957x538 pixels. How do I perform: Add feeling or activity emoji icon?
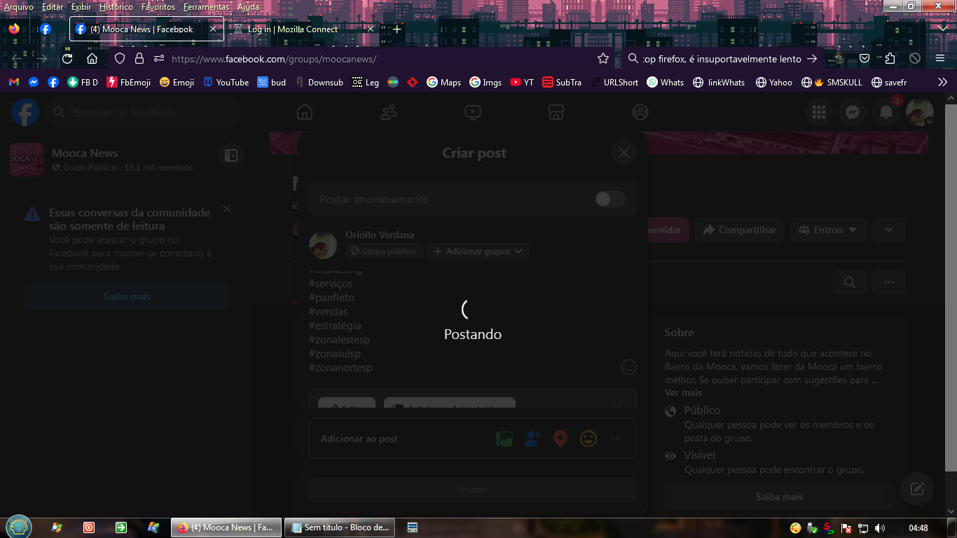[x=588, y=439]
